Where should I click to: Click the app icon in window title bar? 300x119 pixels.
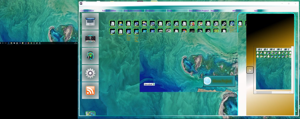81,3
